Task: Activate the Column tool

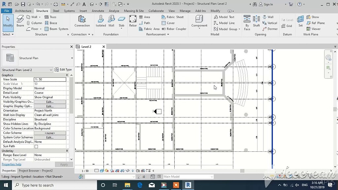Action: 35,23
